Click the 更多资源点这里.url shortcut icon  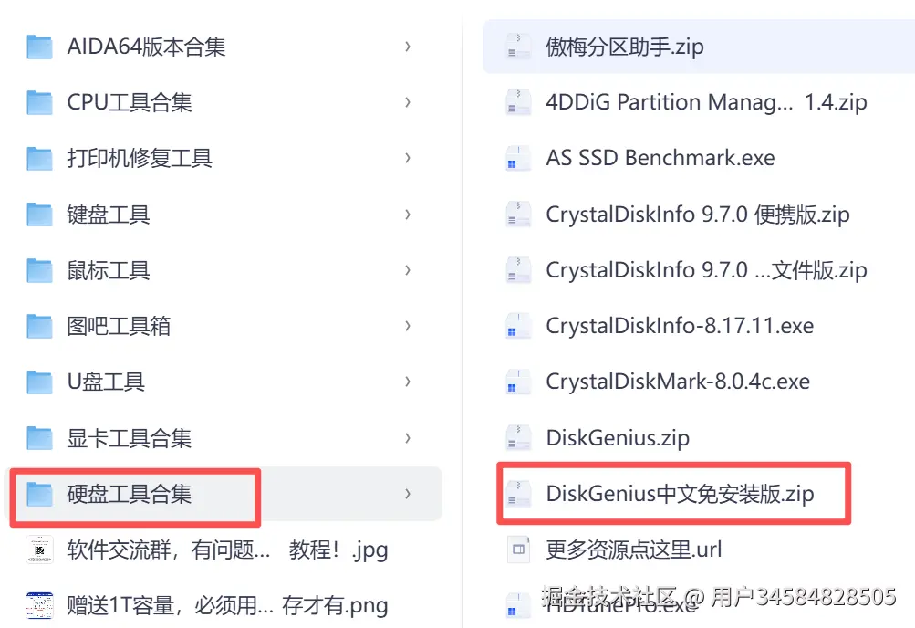(x=518, y=549)
